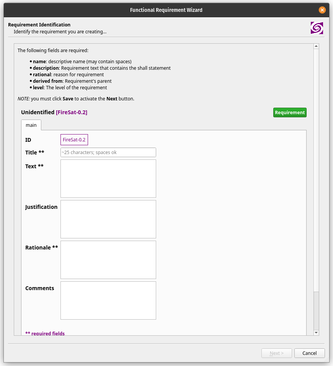Click the scrollbar down arrow

click(316, 333)
